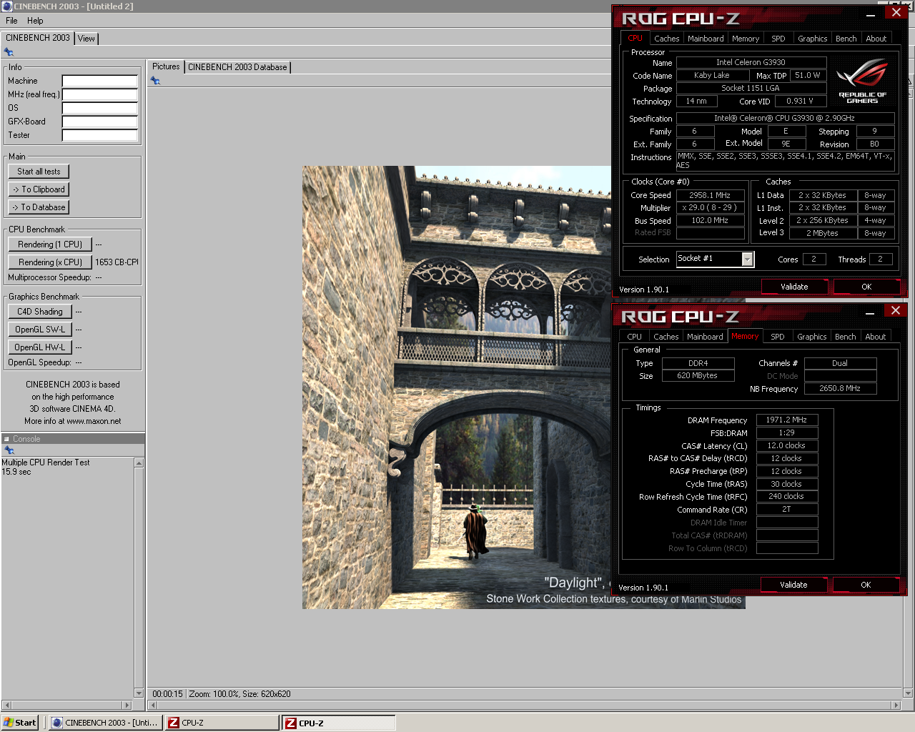The image size is (915, 732).
Task: Open Mainboard tab in lower CPU-Z window
Action: 705,337
